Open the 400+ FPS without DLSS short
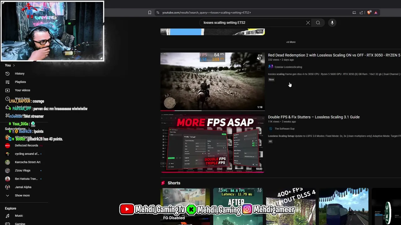401x225 pixels. [291, 206]
